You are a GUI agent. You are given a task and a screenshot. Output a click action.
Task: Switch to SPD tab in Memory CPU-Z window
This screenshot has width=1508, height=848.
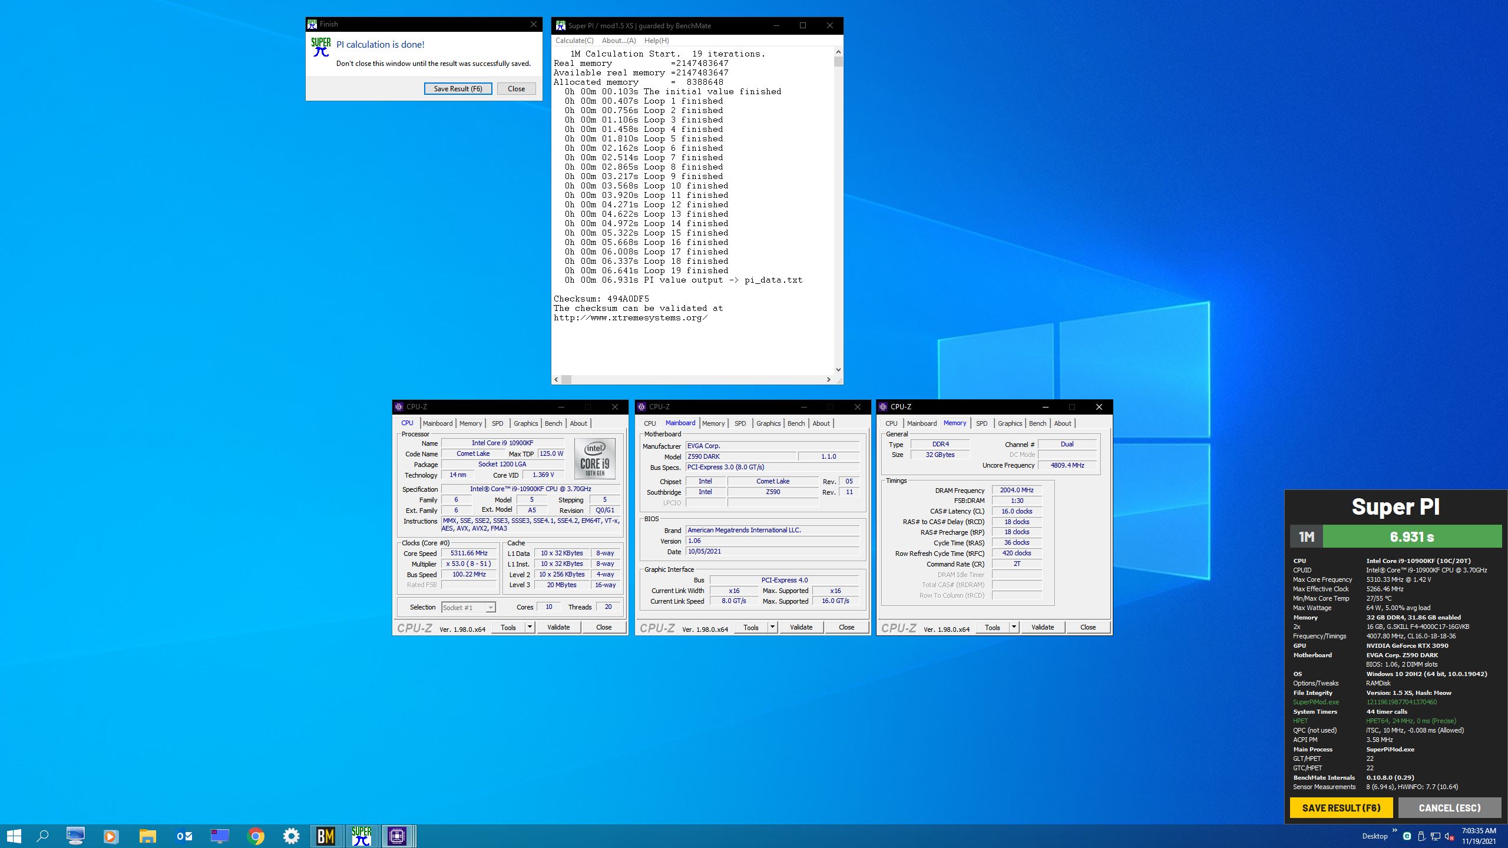click(981, 423)
